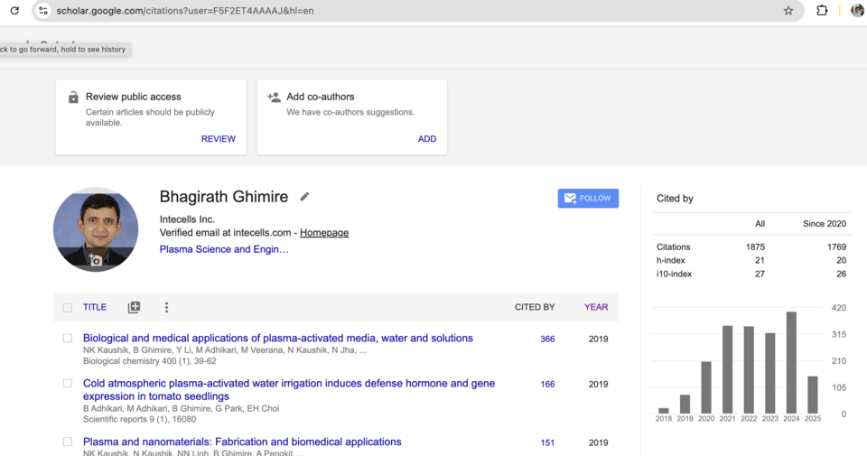The image size is (867, 456).
Task: Click the CITED BY column header
Action: pos(535,307)
